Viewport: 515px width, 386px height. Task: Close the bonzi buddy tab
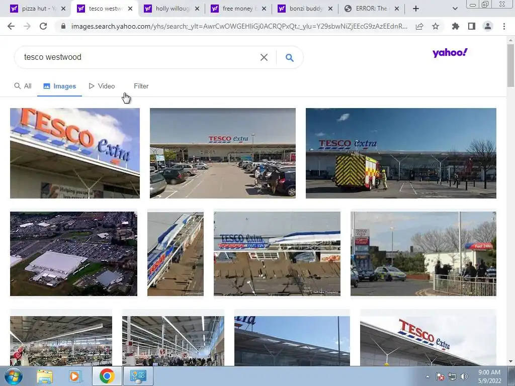pyautogui.click(x=330, y=9)
